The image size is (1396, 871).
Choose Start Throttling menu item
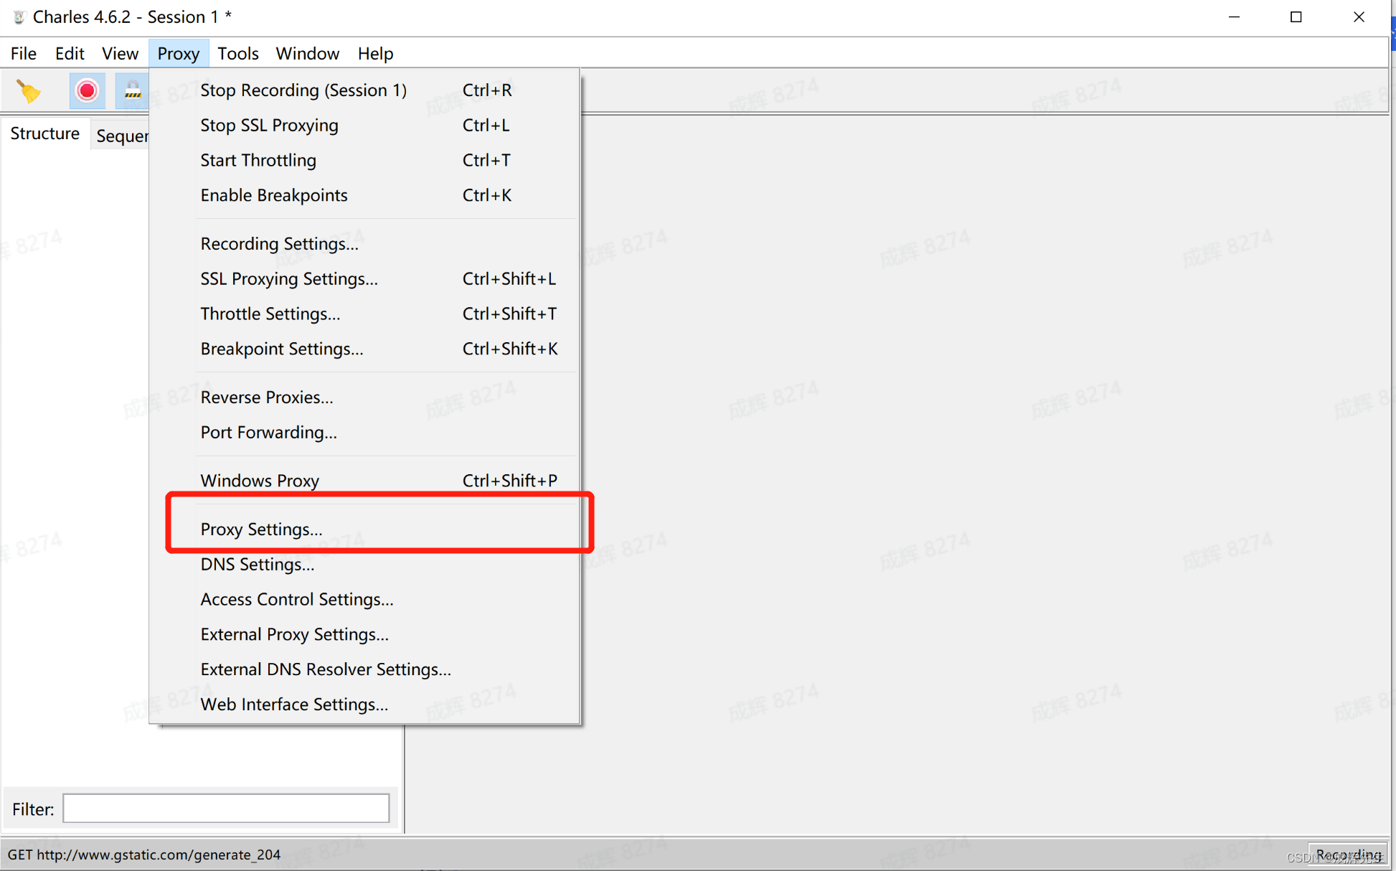point(258,160)
